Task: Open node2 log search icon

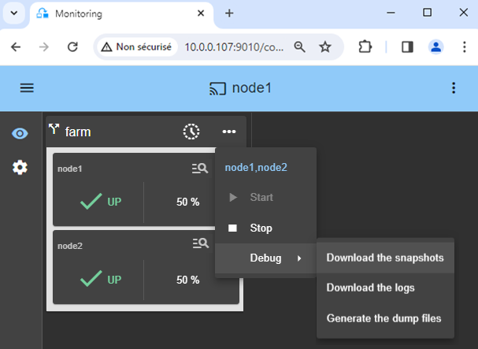Action: [200, 244]
